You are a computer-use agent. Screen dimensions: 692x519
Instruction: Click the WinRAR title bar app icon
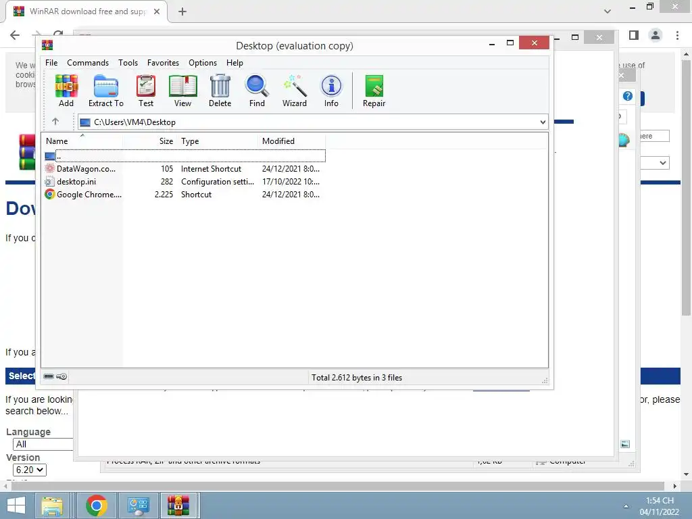[47, 45]
